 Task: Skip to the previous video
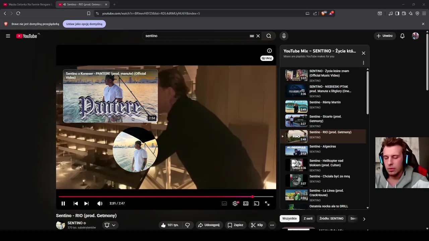click(x=76, y=204)
